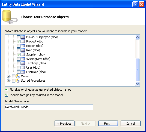Select the Views folder icon
146x132 pixels.
point(18,76)
